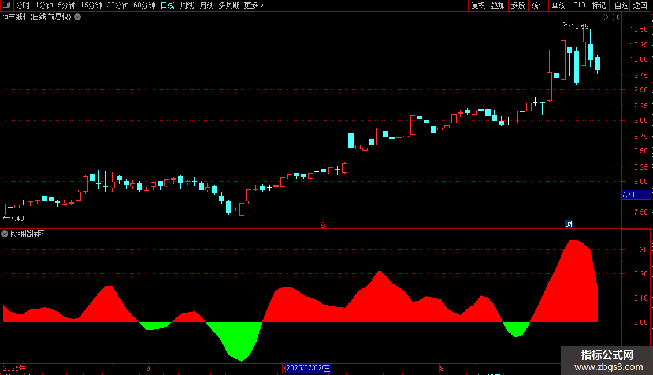
Task: Click the diamond marker icon above chart
Action: [x=606, y=17]
